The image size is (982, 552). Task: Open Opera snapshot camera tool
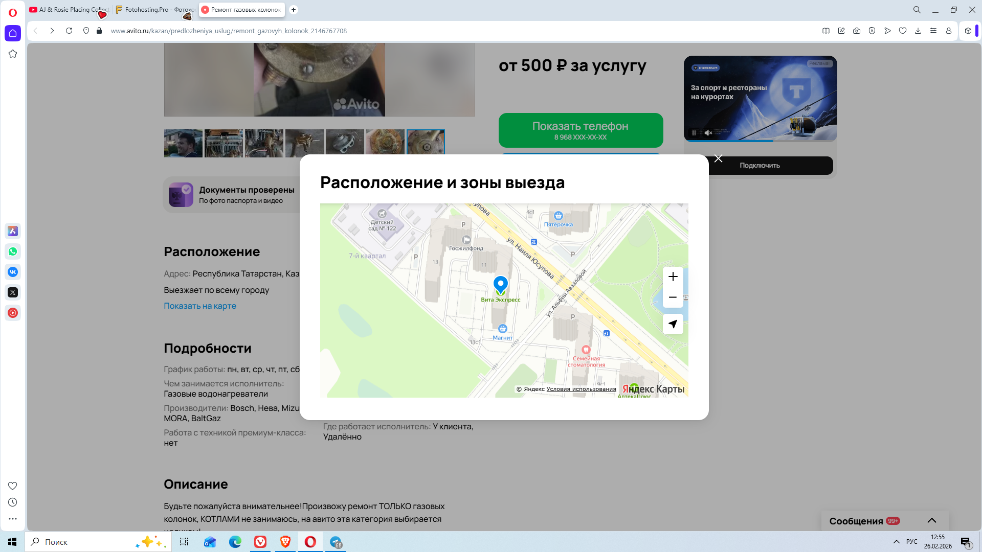pos(857,31)
